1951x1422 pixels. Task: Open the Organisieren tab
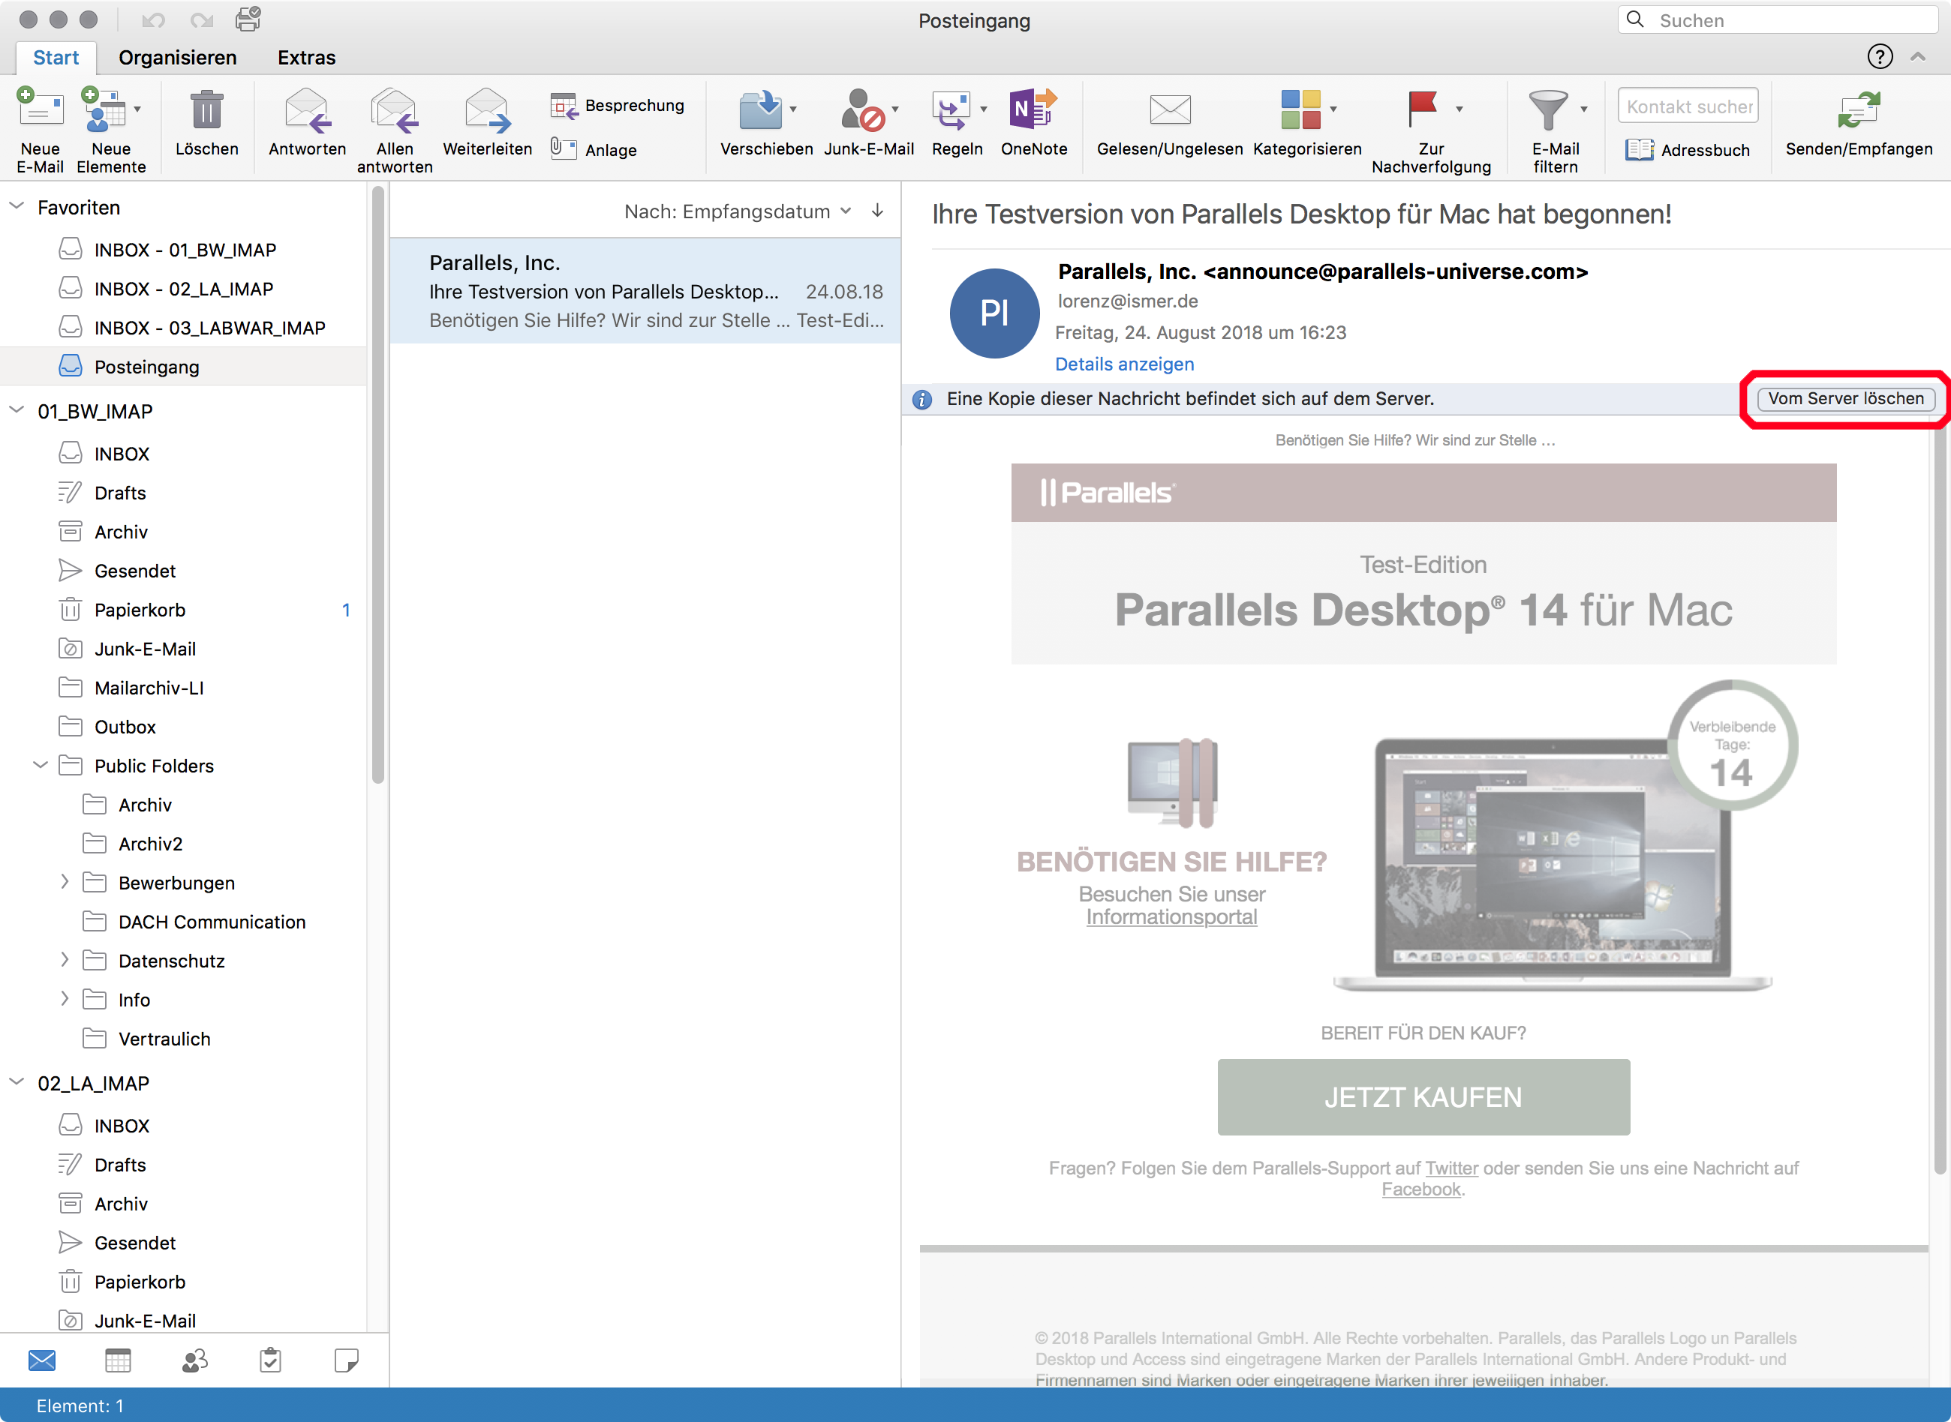[177, 58]
